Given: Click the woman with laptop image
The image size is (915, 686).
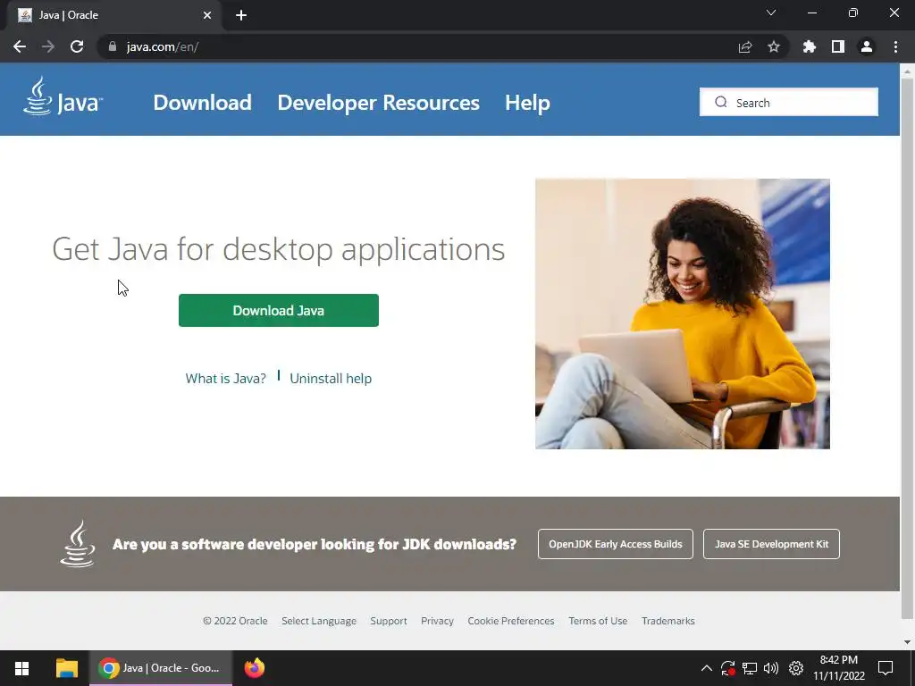Looking at the screenshot, I should [x=683, y=314].
